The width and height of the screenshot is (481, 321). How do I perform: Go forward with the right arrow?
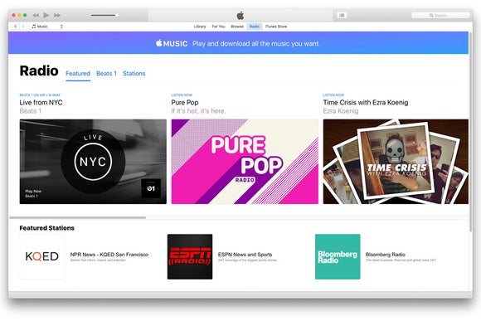[x=23, y=27]
